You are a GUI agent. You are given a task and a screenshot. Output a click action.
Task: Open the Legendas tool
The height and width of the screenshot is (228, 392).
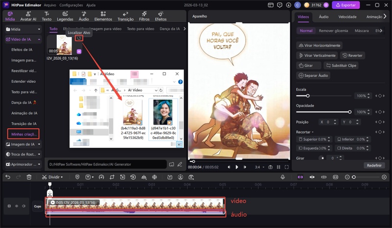click(65, 16)
